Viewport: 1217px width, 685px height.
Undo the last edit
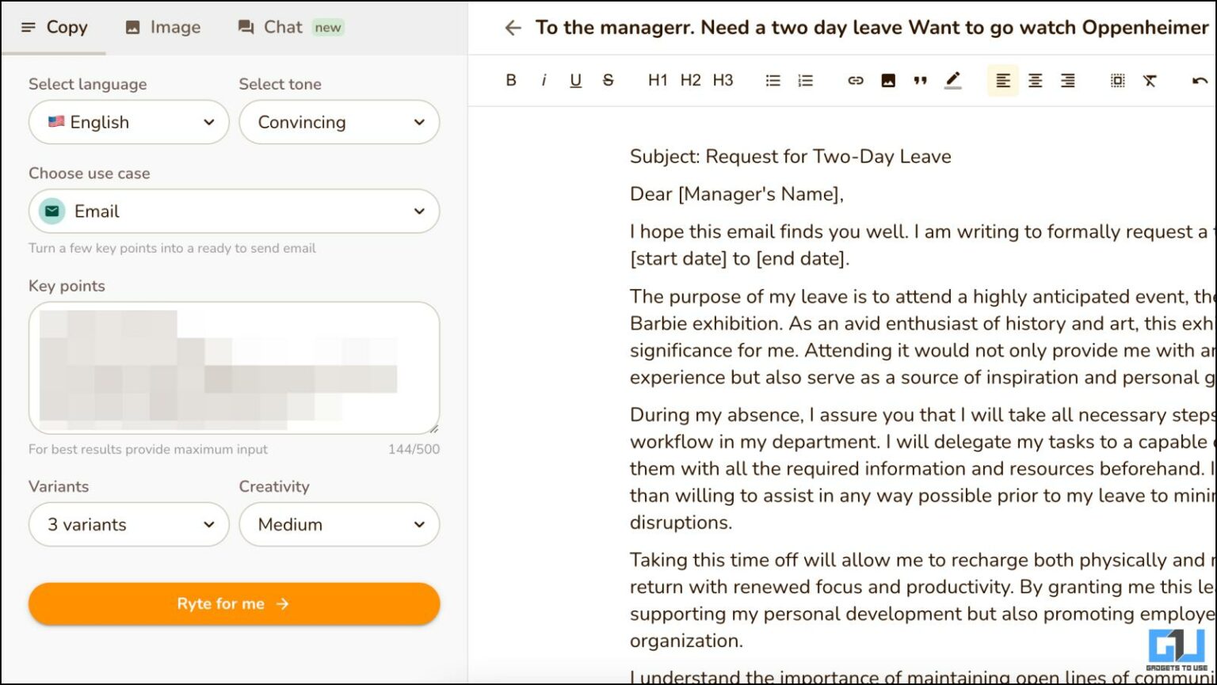[1202, 80]
